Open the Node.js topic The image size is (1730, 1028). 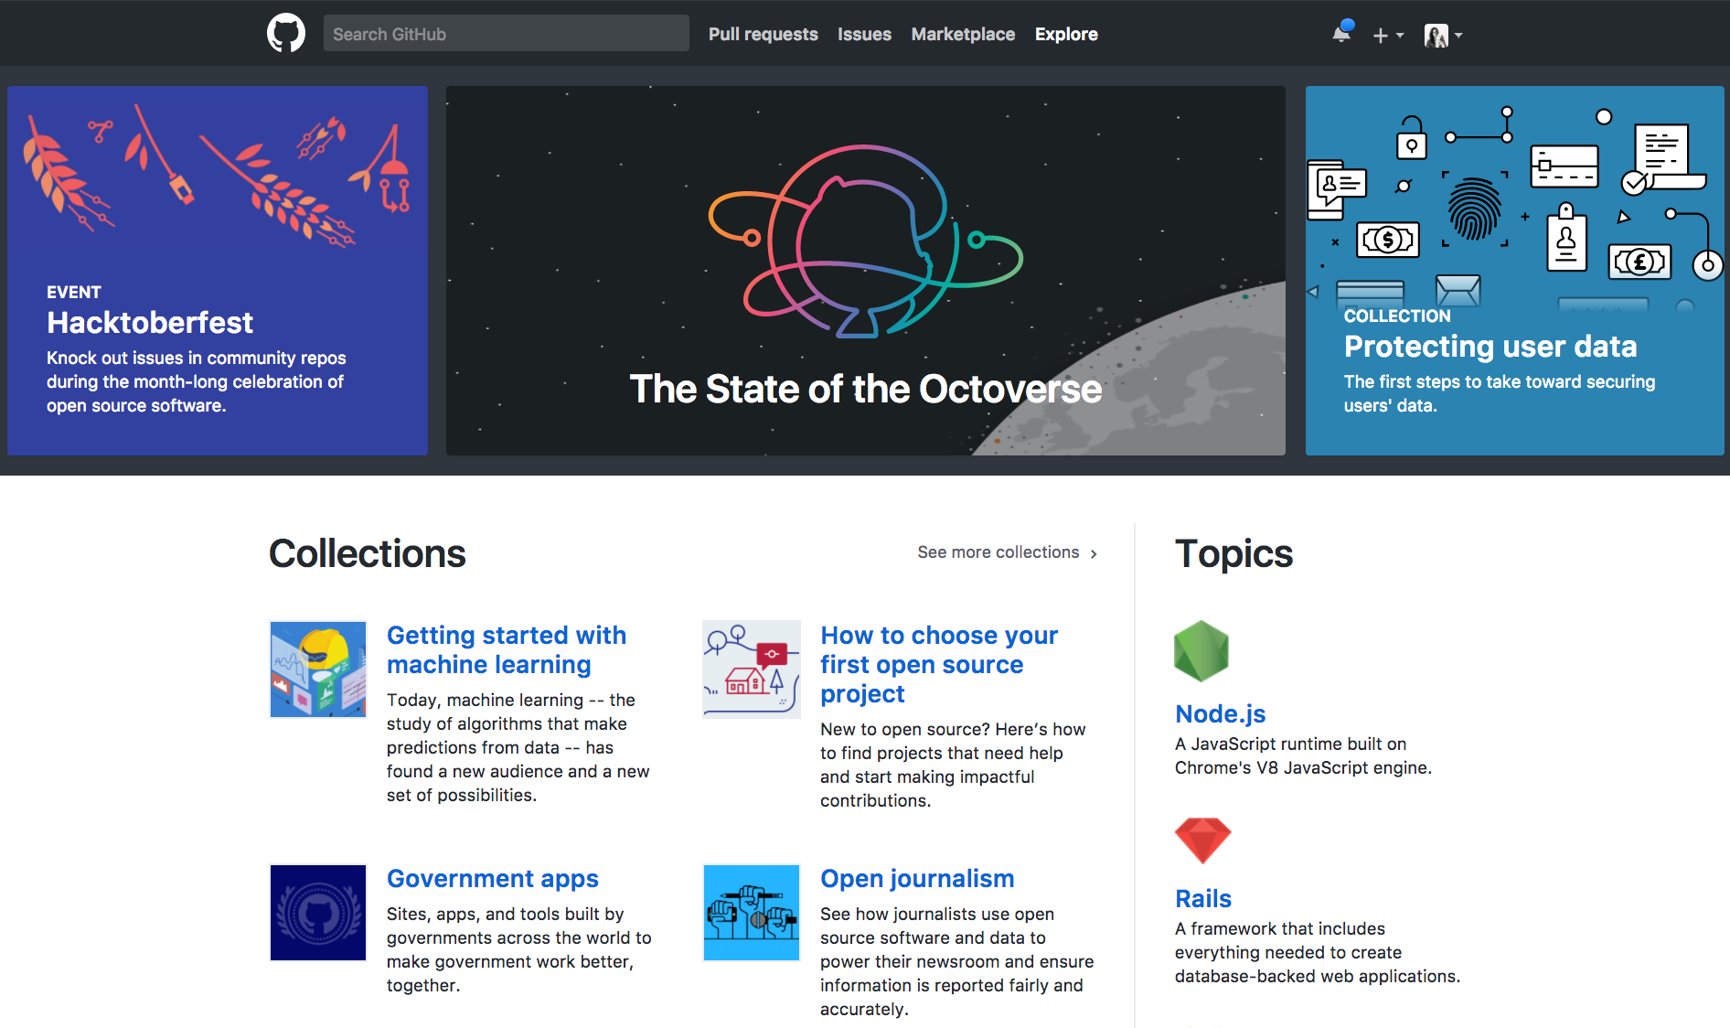tap(1221, 713)
